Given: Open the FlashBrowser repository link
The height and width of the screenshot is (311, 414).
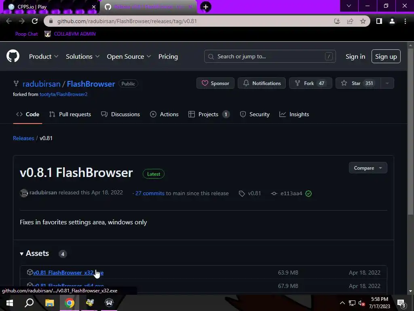Looking at the screenshot, I should (91, 84).
